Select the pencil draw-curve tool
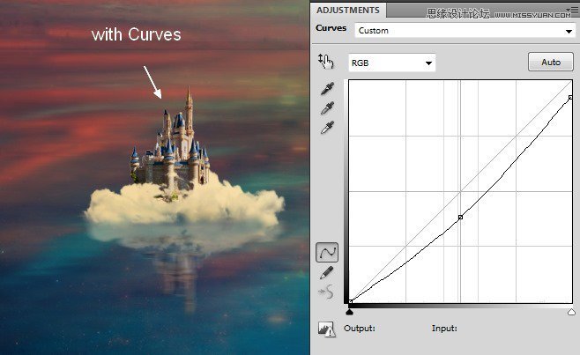The image size is (580, 355). click(x=327, y=272)
